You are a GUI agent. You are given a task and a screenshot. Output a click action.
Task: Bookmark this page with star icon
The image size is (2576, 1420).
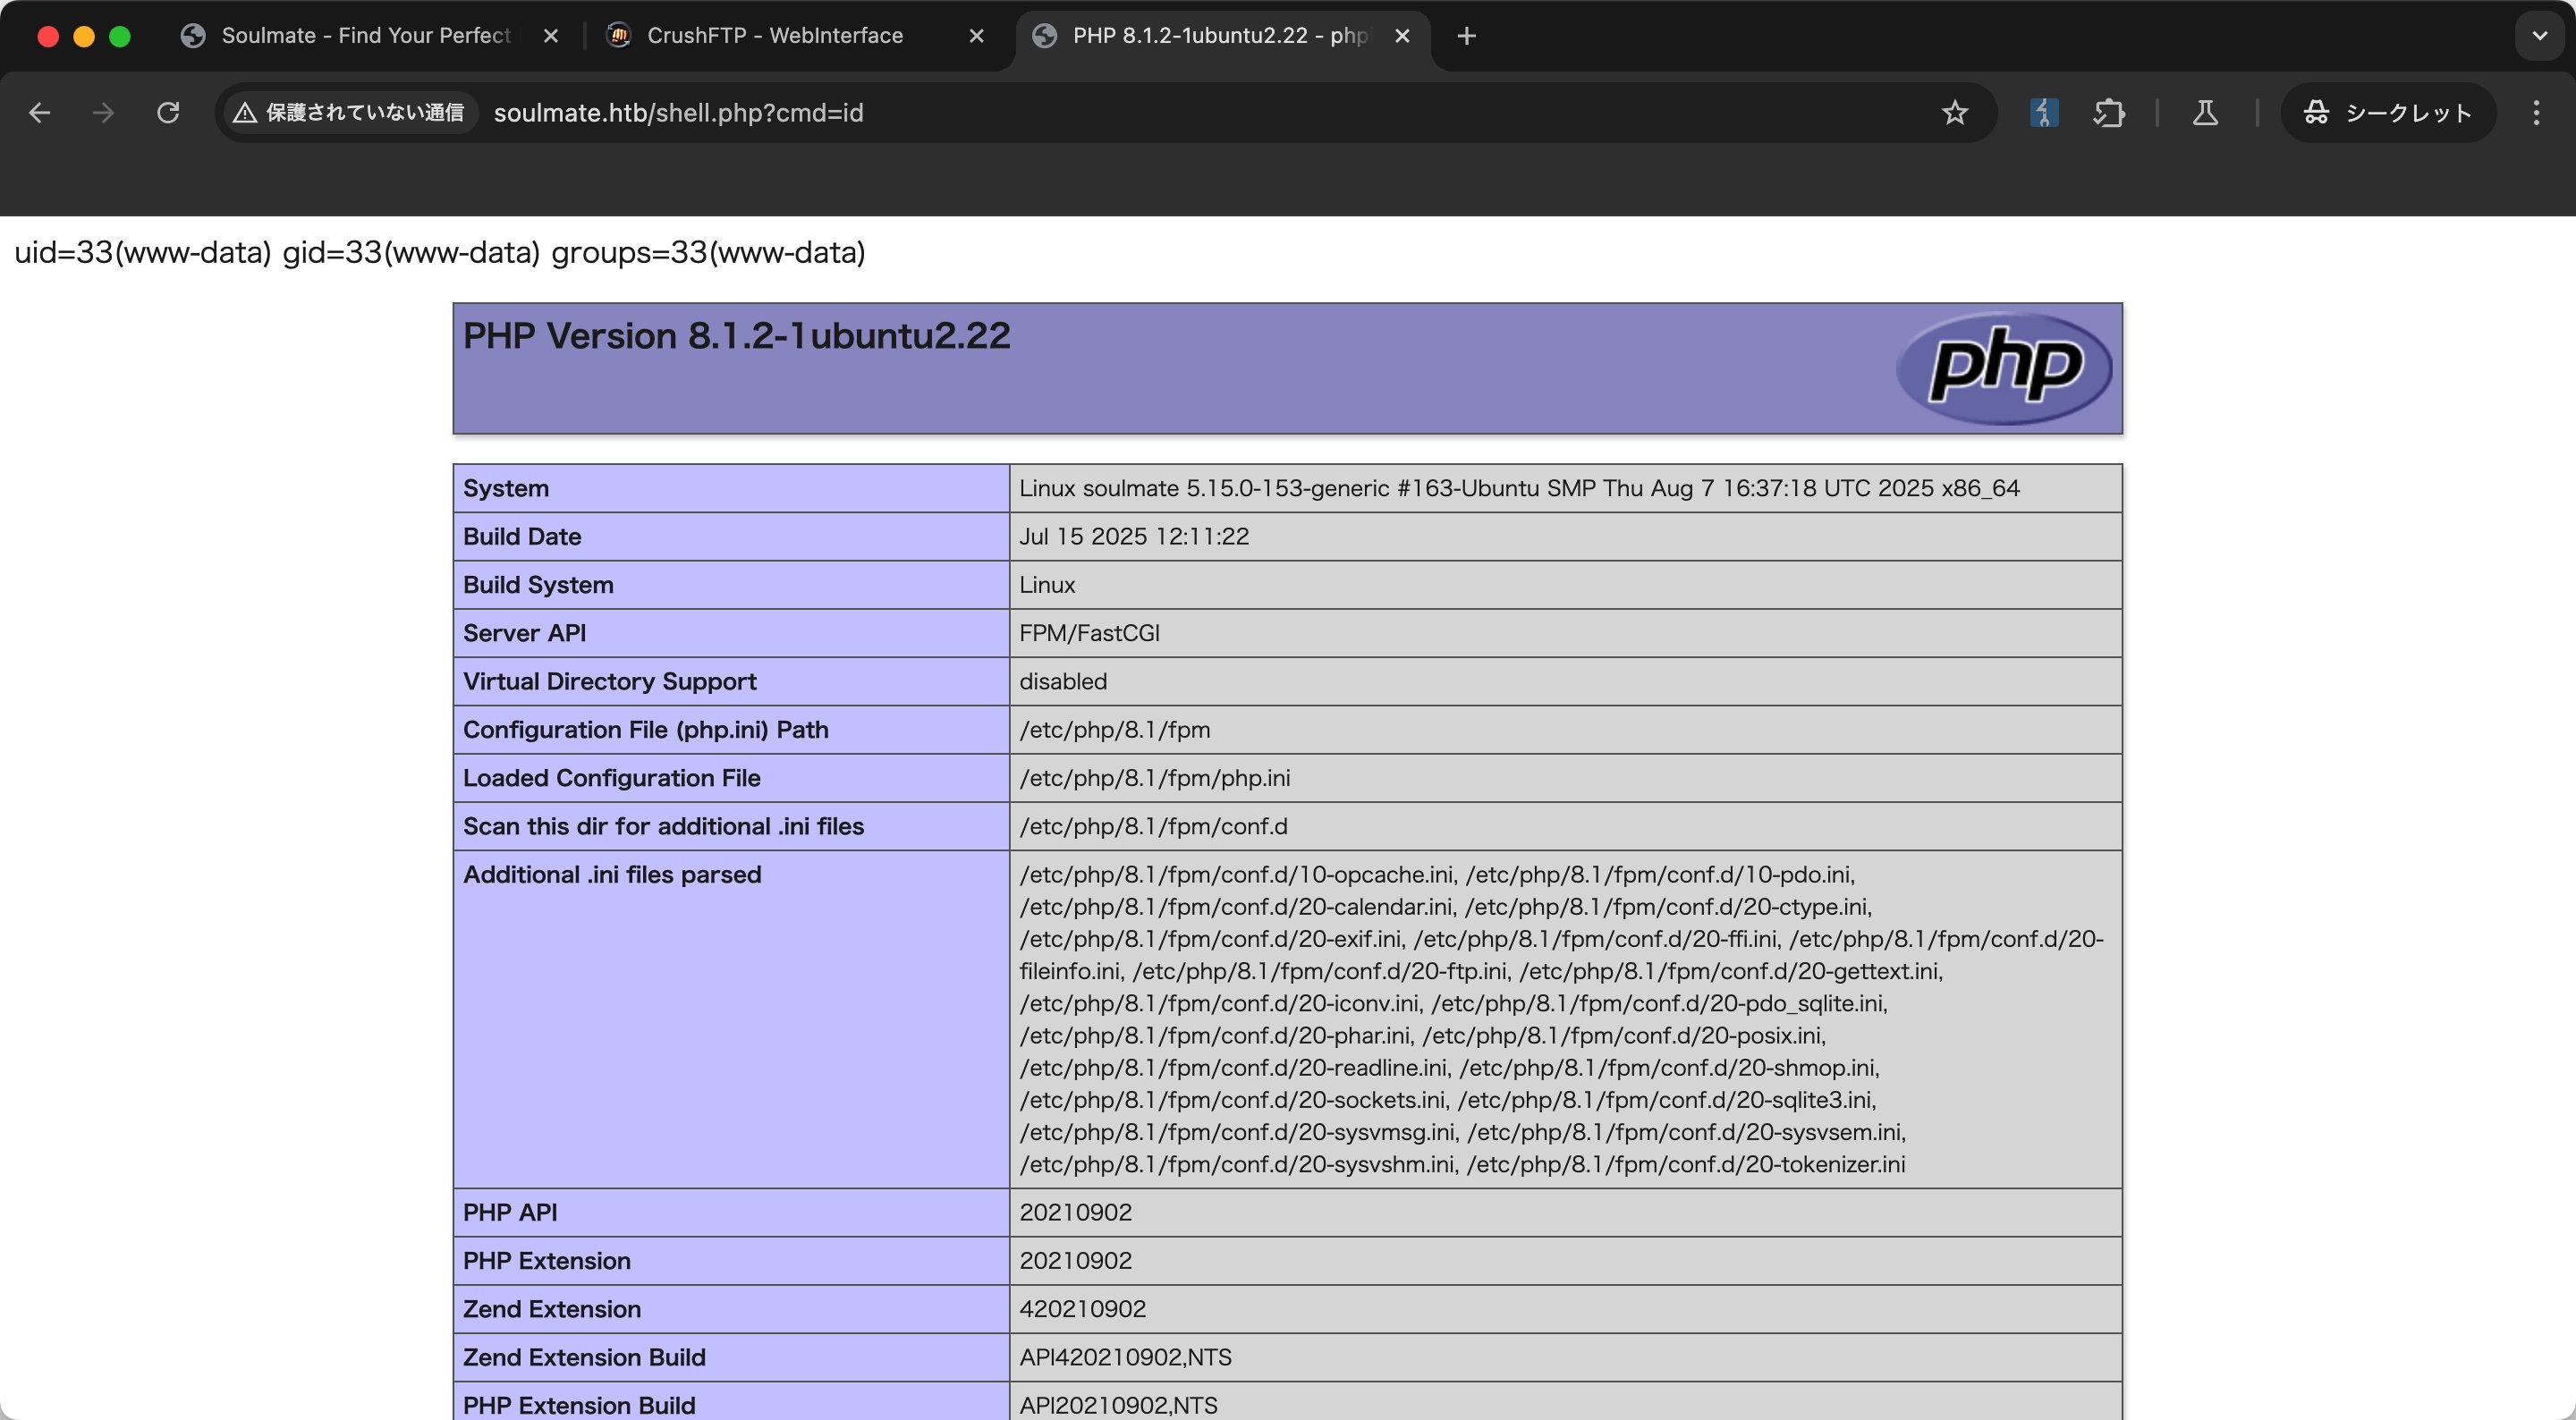click(x=1954, y=113)
